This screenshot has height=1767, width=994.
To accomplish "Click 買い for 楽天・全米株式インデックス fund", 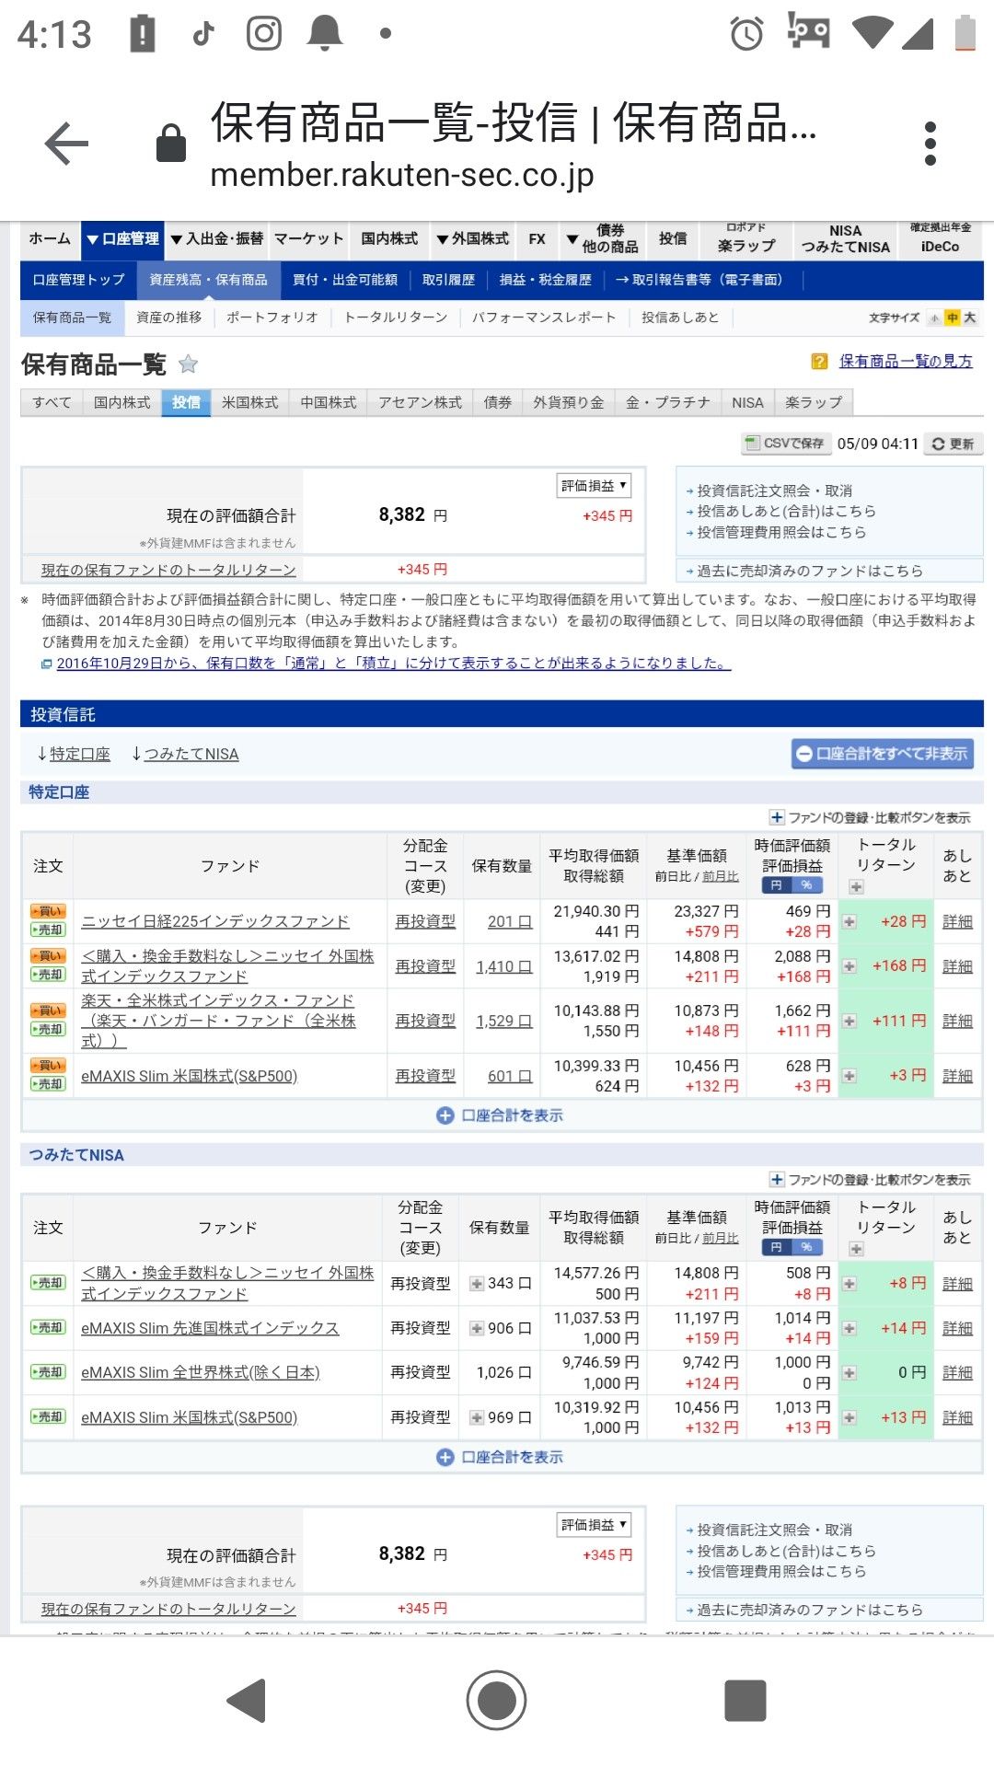I will click(48, 1011).
